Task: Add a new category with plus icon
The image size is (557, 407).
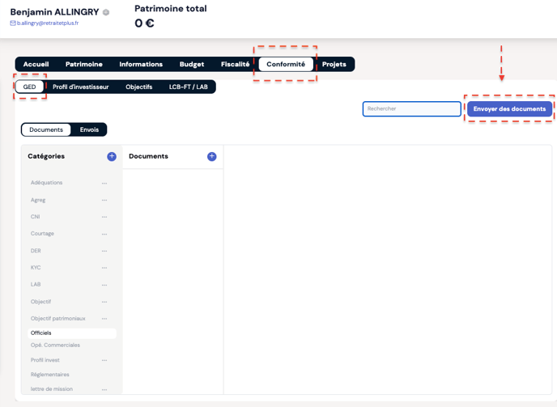Action: click(x=112, y=156)
